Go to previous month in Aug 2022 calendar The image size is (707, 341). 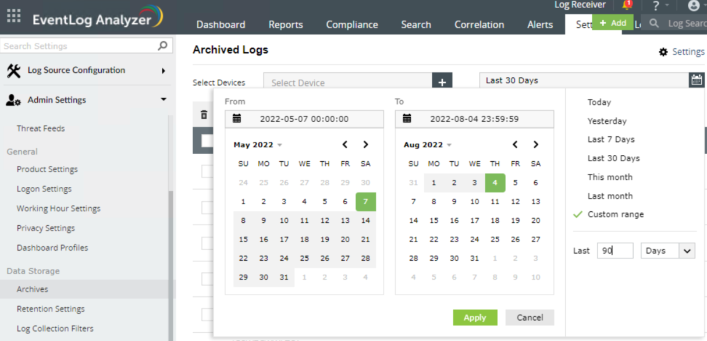(x=515, y=144)
